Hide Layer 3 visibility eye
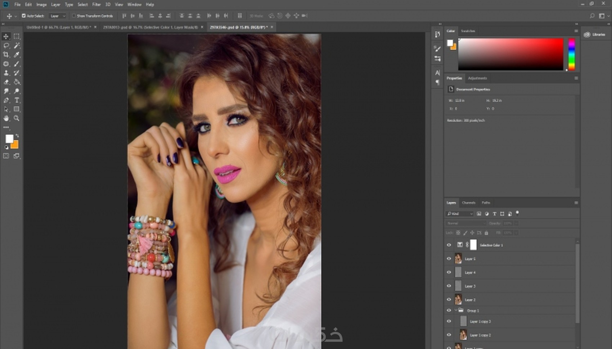This screenshot has height=349, width=612. coord(449,286)
